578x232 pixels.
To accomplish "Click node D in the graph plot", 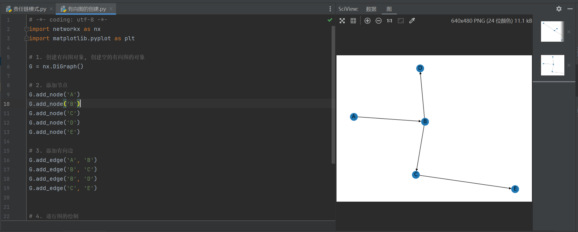I will (420, 68).
